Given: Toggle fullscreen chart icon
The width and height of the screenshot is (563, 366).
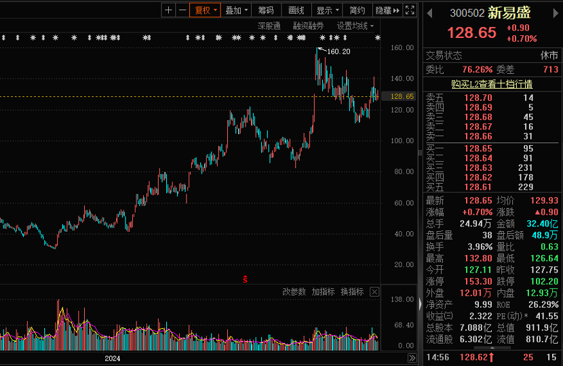Looking at the screenshot, I should [410, 10].
